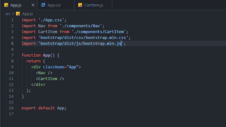Close the App.js tab
226x127 pixels.
(x=33, y=5)
